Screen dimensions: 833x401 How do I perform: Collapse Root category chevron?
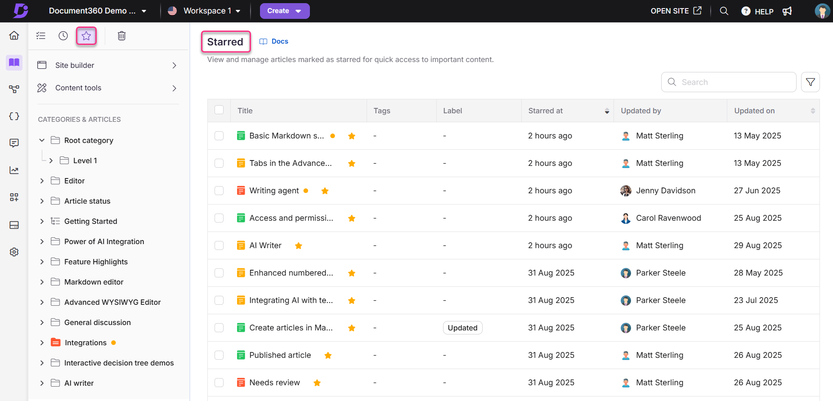[42, 140]
